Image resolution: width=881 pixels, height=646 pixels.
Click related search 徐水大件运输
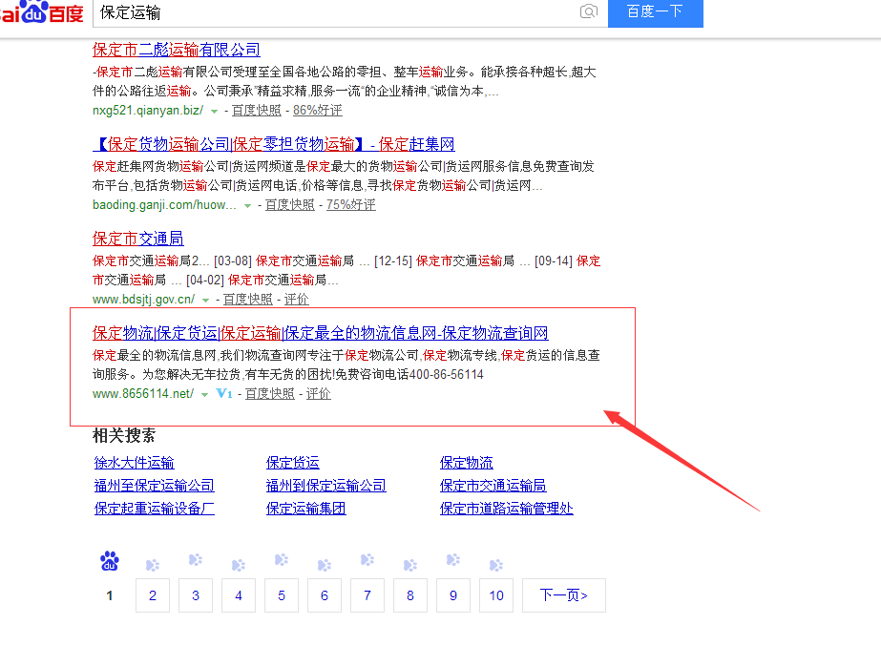(x=135, y=463)
